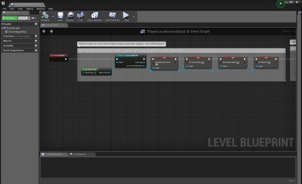Image resolution: width=302 pixels, height=184 pixels.
Task: Toggle the third SET node's checkbox
Action: pyautogui.click(x=238, y=62)
